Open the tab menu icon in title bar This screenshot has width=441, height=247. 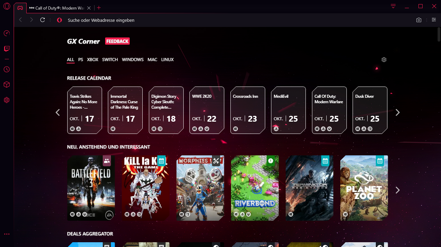[x=394, y=6]
